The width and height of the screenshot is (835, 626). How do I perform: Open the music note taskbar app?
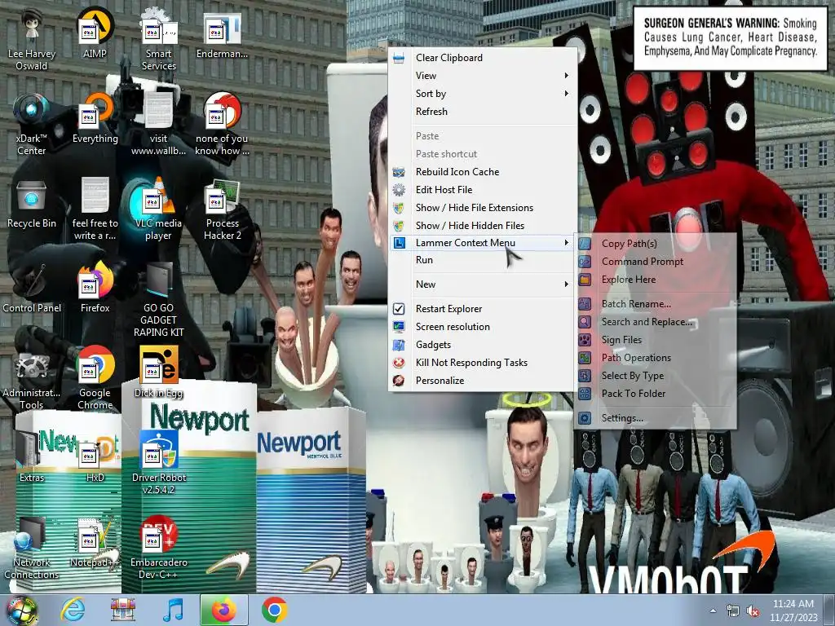coord(173,611)
